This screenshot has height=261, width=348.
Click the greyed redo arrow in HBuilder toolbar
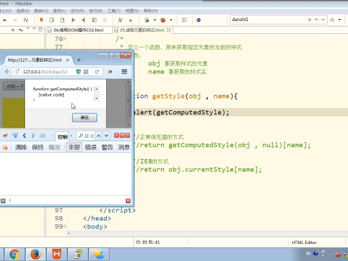pos(15,20)
